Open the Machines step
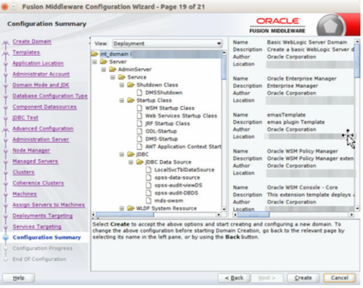Viewport: 363px width, 288px height. click(x=25, y=194)
